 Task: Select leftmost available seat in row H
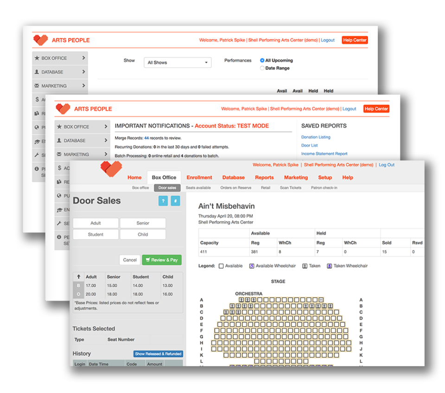click(214, 343)
